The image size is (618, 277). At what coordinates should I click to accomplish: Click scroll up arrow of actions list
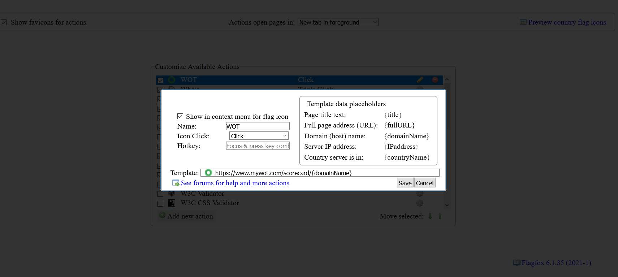447,79
